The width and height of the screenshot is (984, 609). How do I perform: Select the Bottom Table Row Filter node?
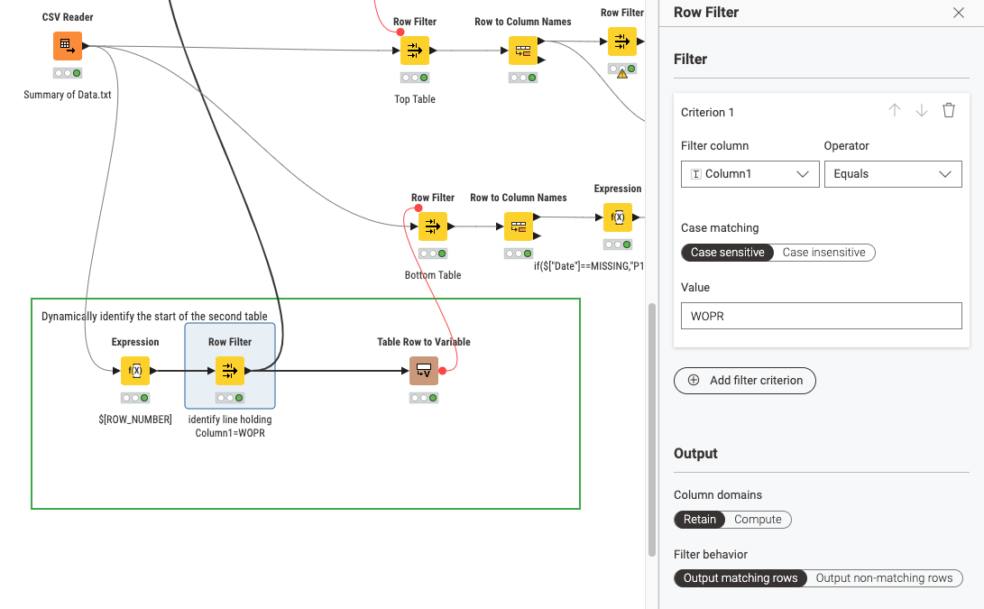coord(433,226)
